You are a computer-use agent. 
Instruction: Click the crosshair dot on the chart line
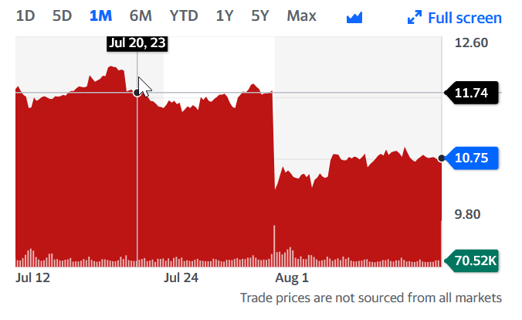pos(137,93)
